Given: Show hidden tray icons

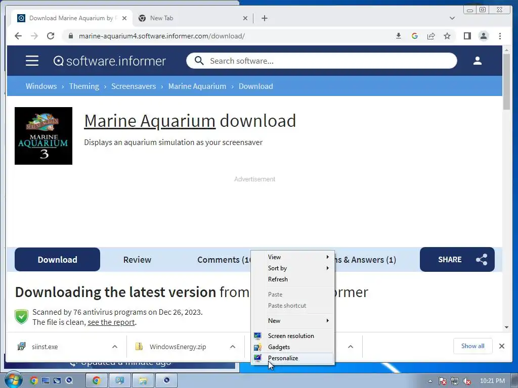Looking at the screenshot, I should (430, 381).
